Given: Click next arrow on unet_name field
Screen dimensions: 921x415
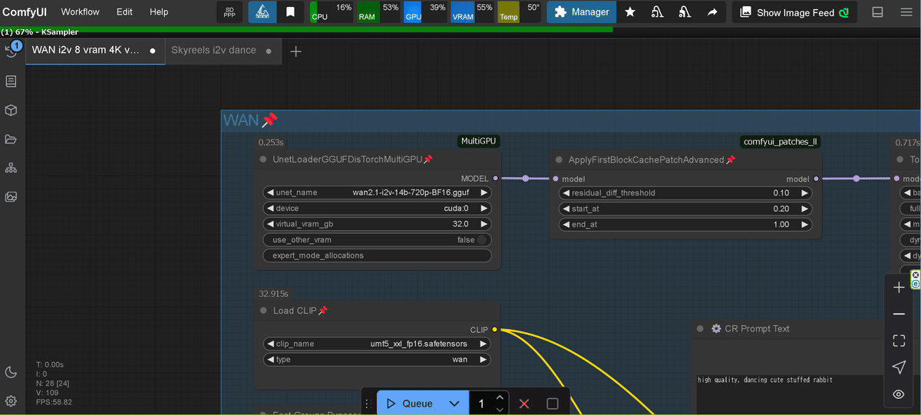Looking at the screenshot, I should point(484,193).
